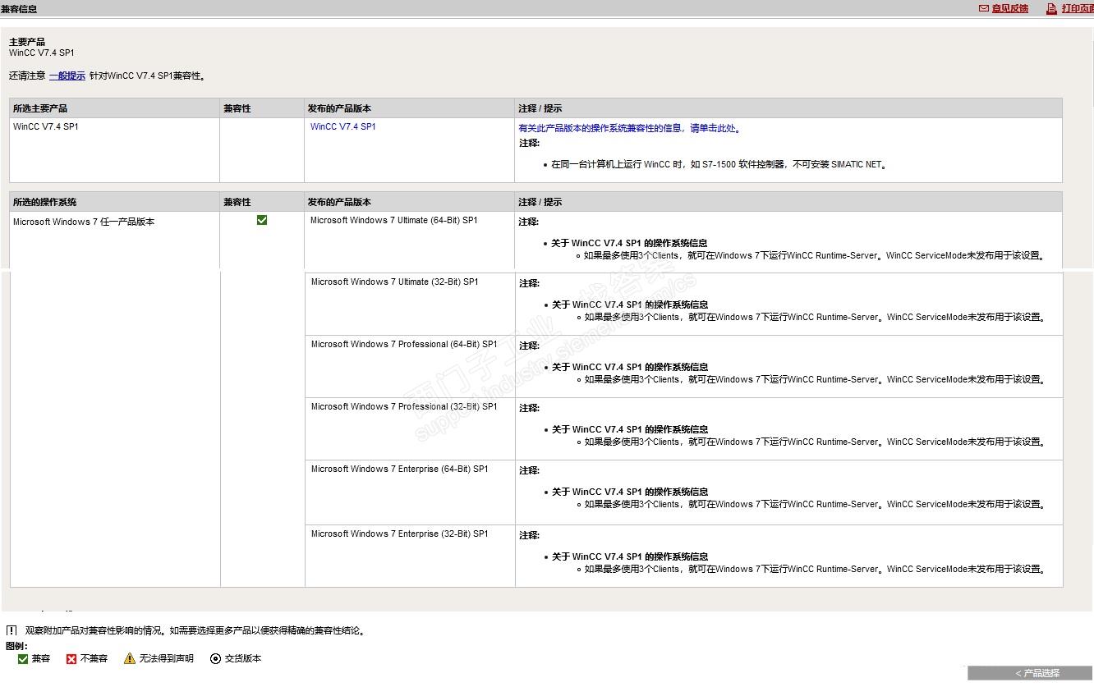The height and width of the screenshot is (687, 1094).
Task: Click the 无法得到声明 legend text
Action: (167, 658)
